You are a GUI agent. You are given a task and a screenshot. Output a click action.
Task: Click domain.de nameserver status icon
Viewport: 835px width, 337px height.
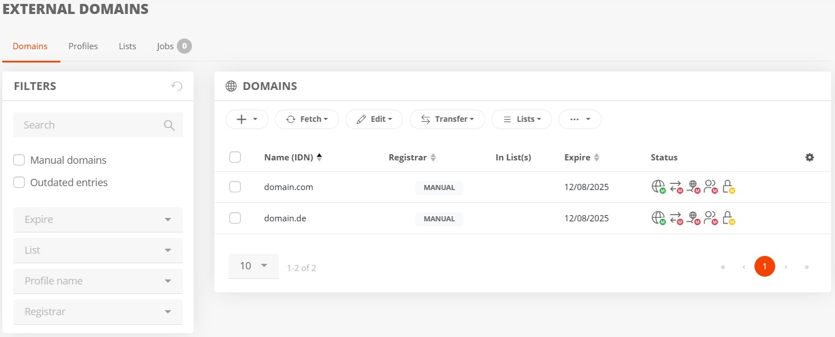pos(693,218)
